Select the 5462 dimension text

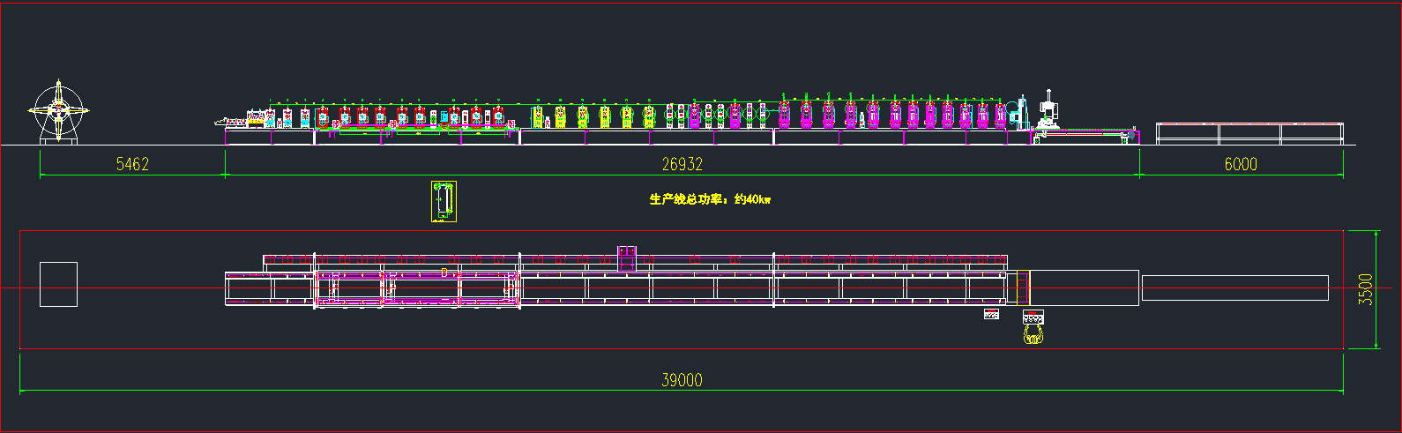click(132, 164)
